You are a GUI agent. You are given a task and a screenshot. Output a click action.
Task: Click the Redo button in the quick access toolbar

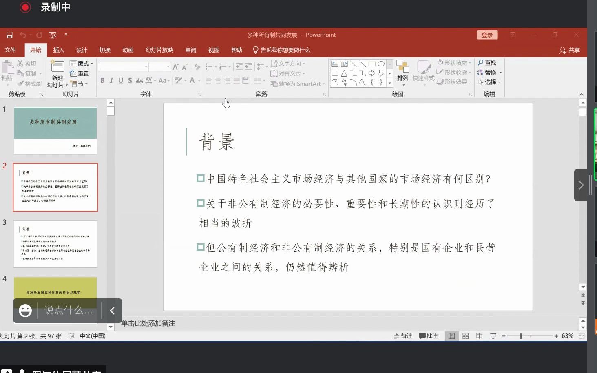tap(39, 35)
